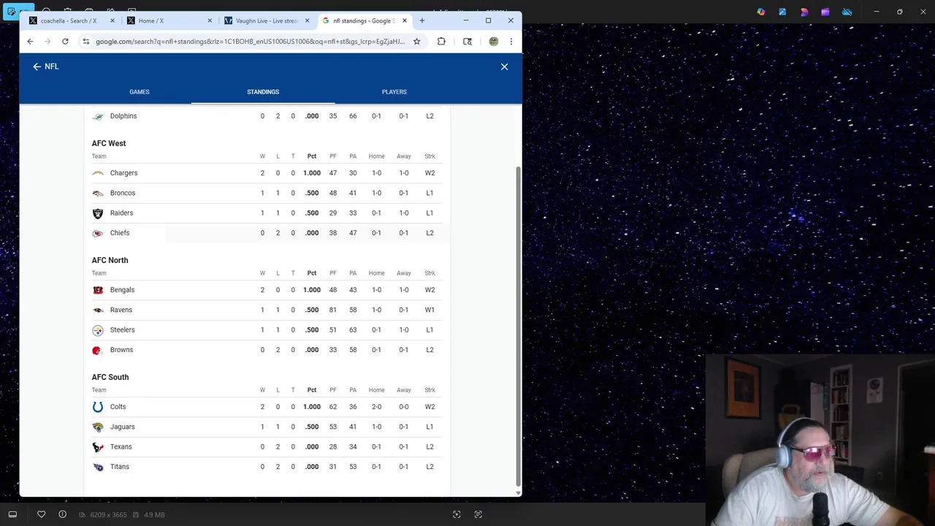935x526 pixels.
Task: Select the STANDINGS tab
Action: (x=263, y=92)
